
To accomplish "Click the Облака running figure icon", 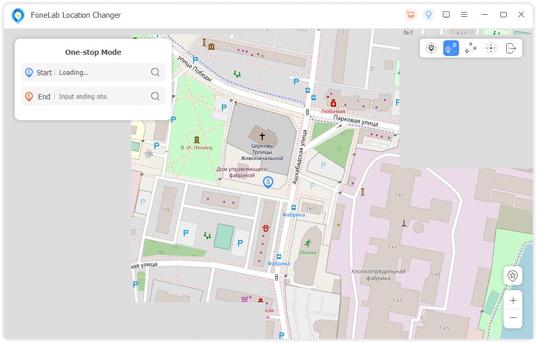I will coord(308,243).
